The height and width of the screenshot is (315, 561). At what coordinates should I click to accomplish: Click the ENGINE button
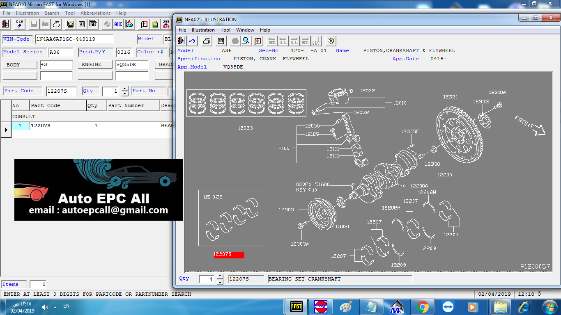tap(95, 65)
